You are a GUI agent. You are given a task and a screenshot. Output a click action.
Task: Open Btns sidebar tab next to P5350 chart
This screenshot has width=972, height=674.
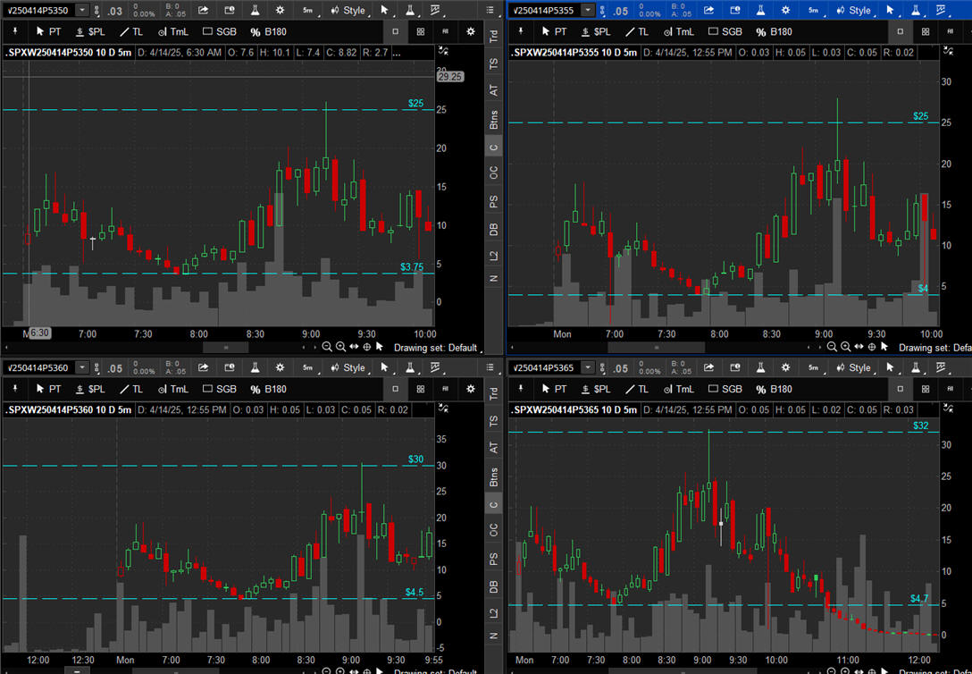tap(493, 119)
